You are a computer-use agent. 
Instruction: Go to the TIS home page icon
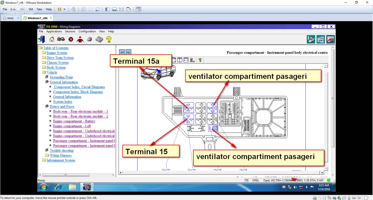[52, 39]
